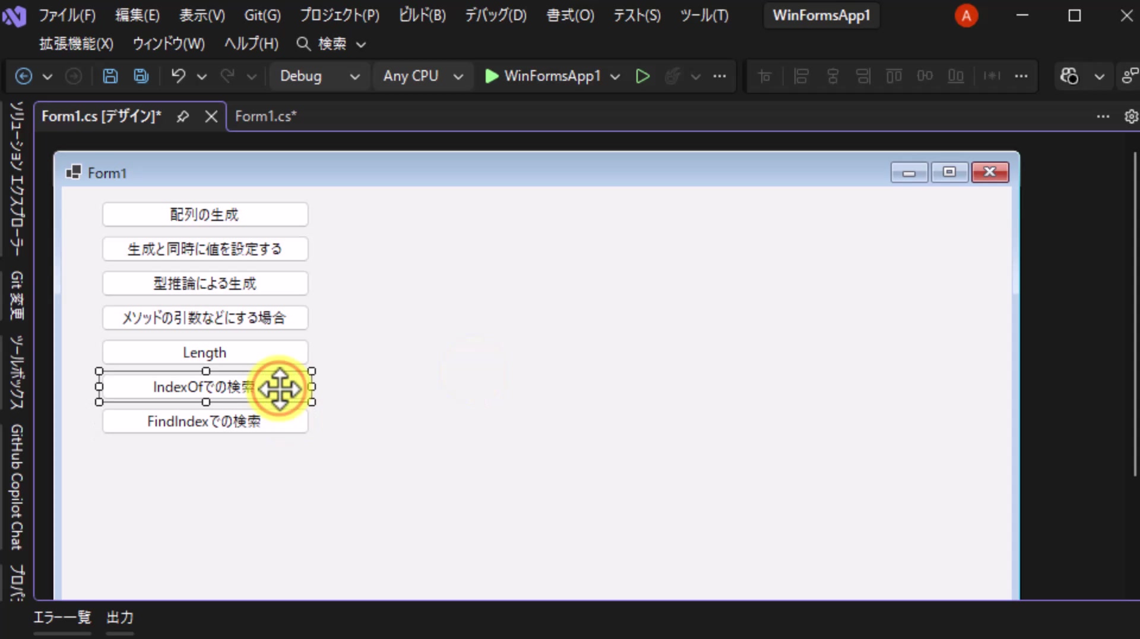Image resolution: width=1140 pixels, height=639 pixels.
Task: Click the Align Lefts layout icon
Action: (x=801, y=76)
